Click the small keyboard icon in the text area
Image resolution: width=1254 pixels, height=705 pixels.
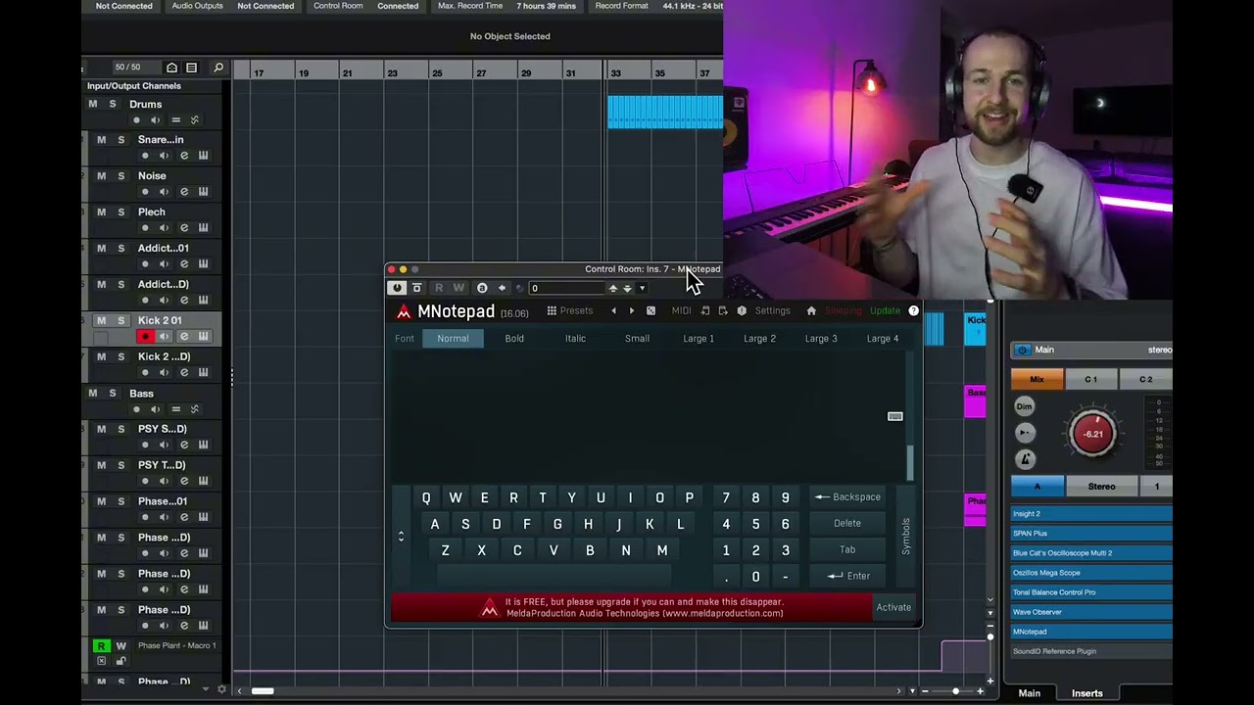point(895,416)
